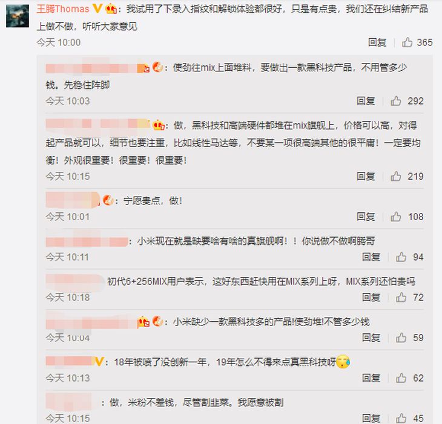Reply to the 宁愿贵点 comment

coord(366,217)
